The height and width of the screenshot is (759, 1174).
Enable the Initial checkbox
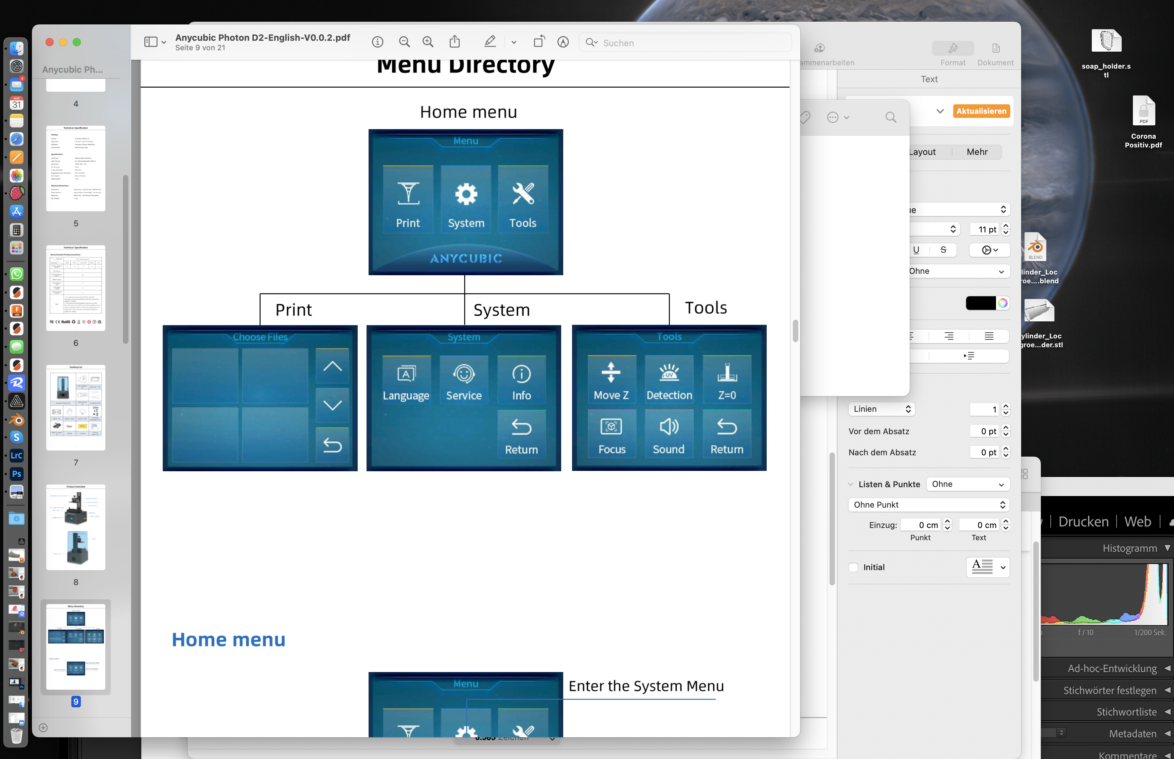(x=854, y=567)
